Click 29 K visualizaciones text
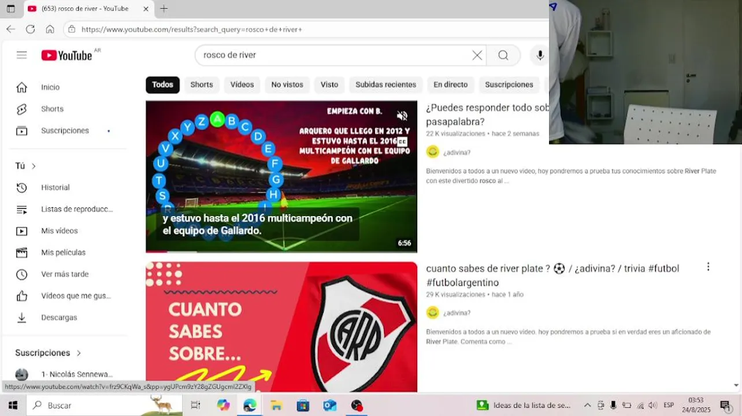The width and height of the screenshot is (742, 416). (x=455, y=295)
